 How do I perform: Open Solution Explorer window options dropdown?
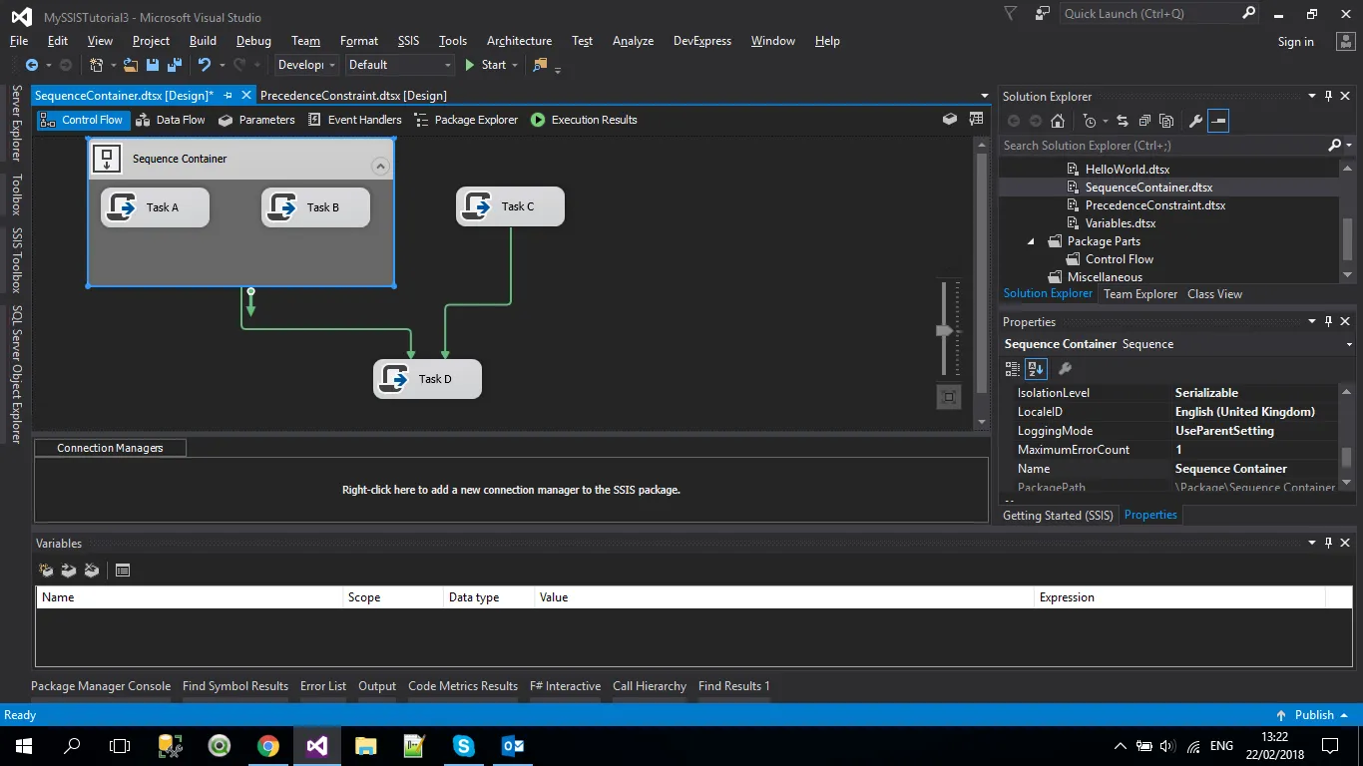[1312, 97]
